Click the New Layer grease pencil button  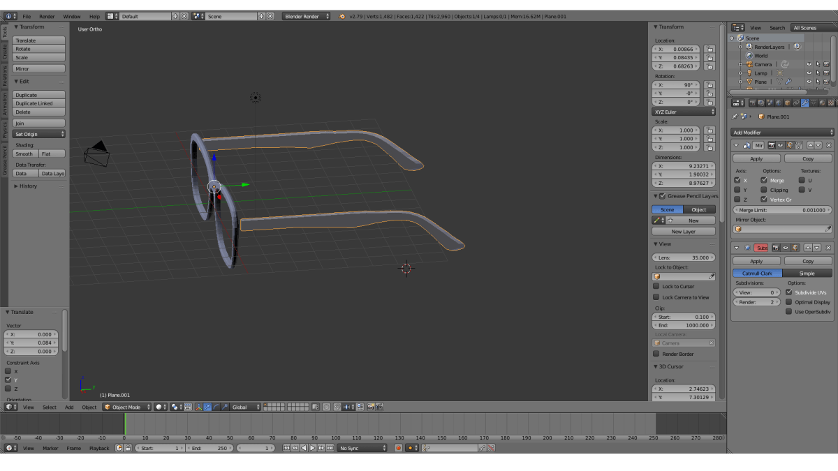click(684, 231)
